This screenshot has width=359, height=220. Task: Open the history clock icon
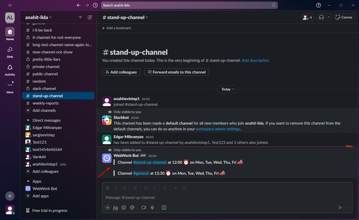coord(95,5)
